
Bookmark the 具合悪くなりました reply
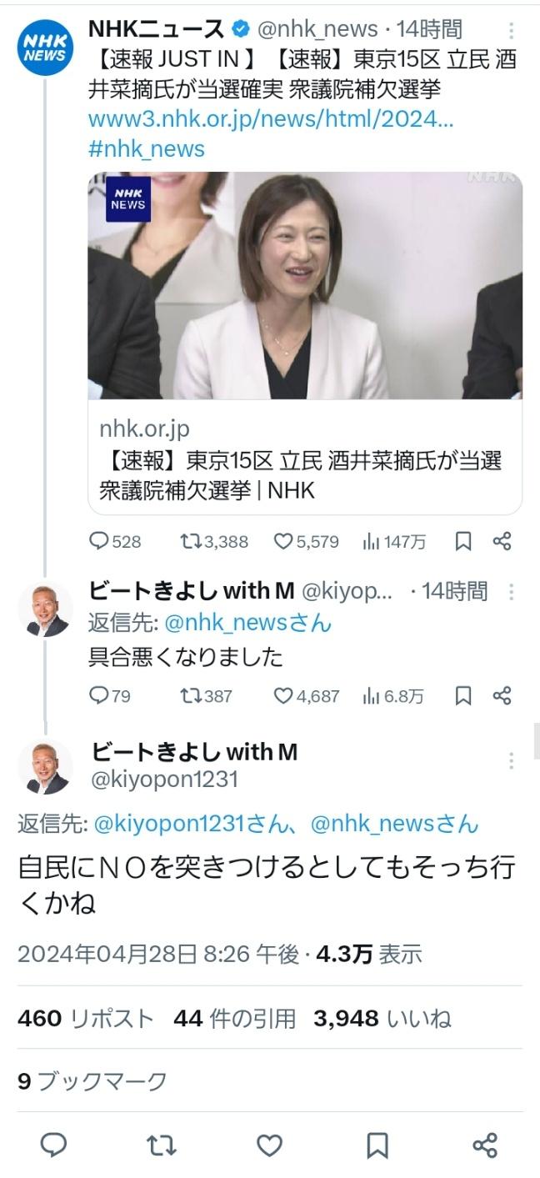click(463, 695)
